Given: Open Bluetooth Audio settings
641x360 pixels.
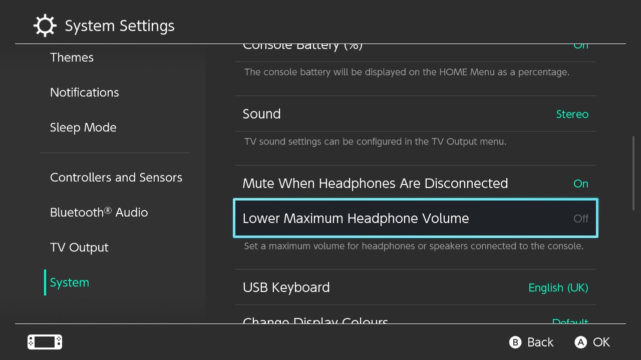Looking at the screenshot, I should (99, 212).
